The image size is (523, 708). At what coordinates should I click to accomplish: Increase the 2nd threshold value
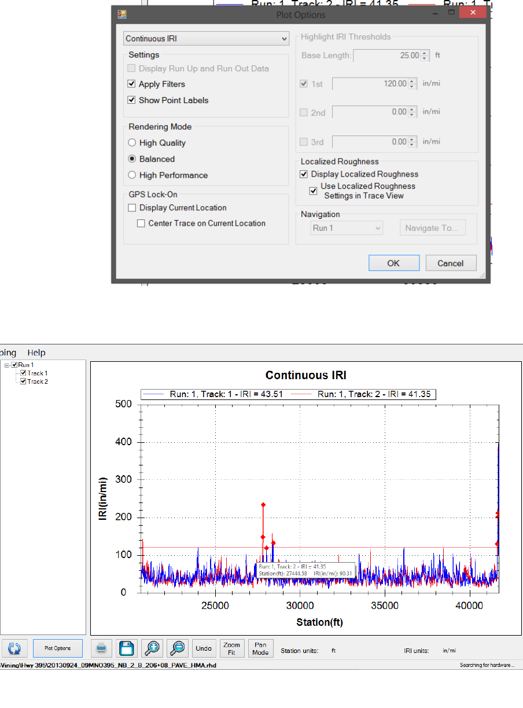point(412,109)
